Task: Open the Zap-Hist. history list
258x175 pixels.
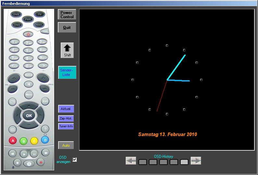Action: coord(66,119)
